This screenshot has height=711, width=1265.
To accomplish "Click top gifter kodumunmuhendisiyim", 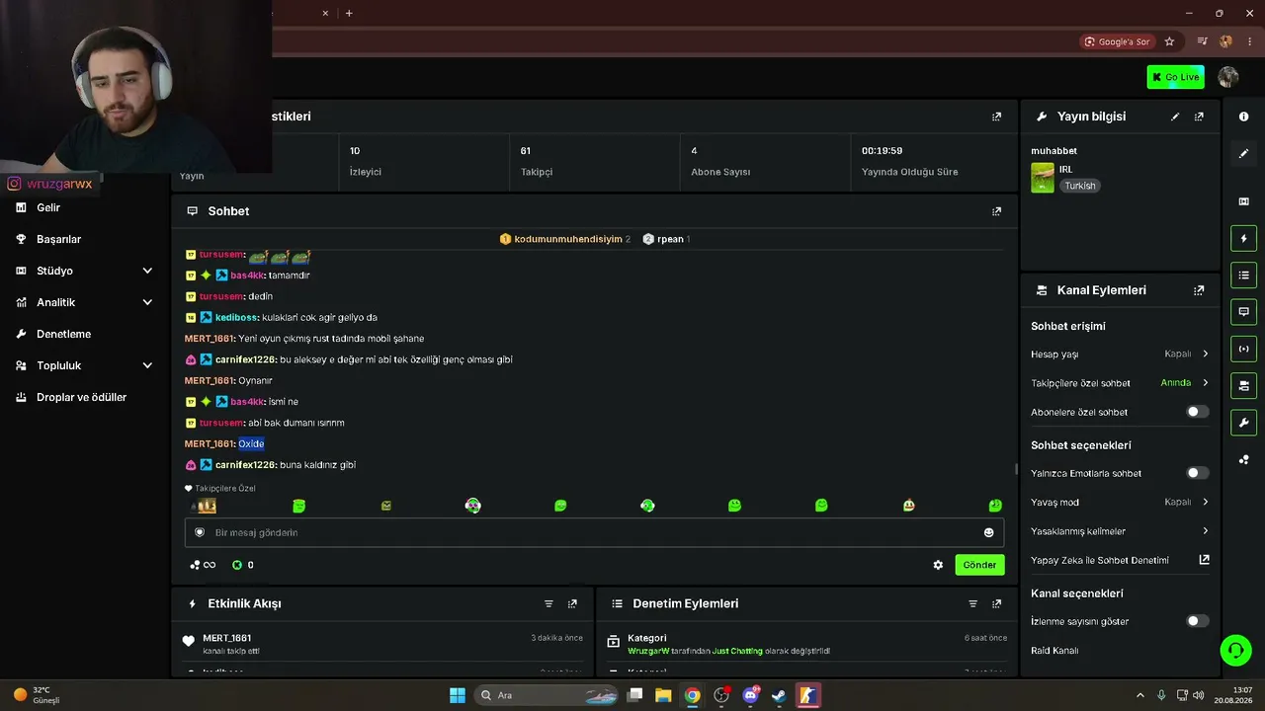I will [568, 239].
